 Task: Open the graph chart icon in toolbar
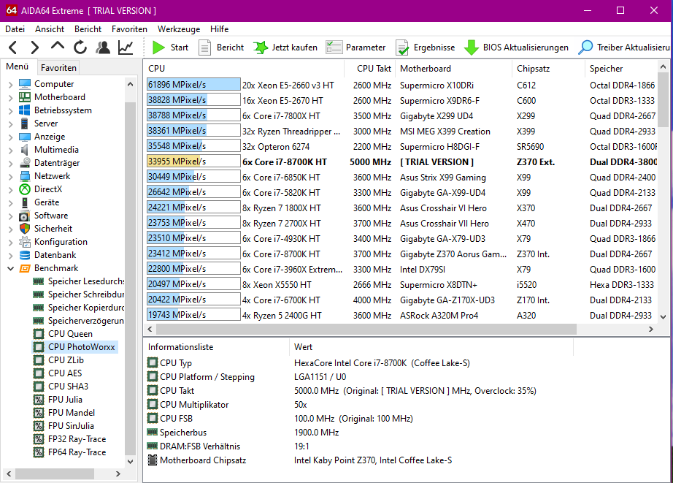[126, 47]
